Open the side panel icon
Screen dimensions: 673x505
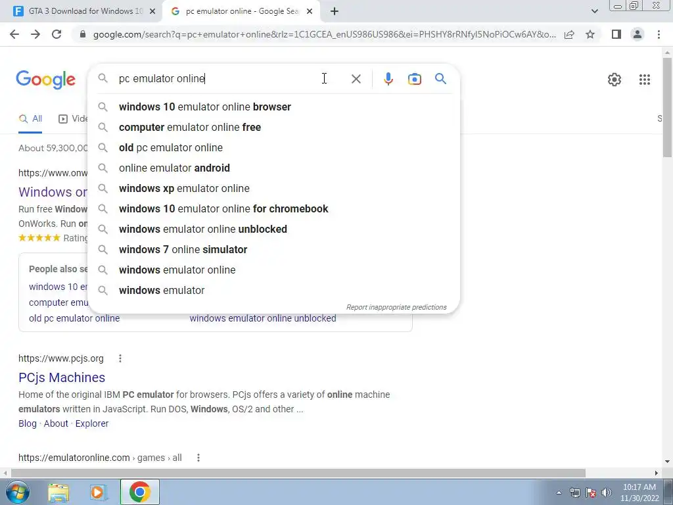tap(616, 34)
